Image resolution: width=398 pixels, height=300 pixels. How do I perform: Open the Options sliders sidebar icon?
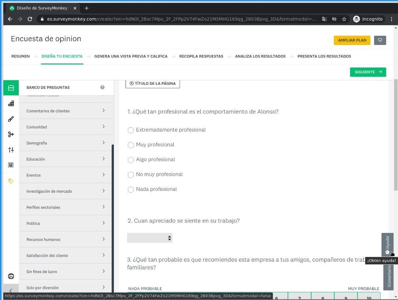point(11,150)
